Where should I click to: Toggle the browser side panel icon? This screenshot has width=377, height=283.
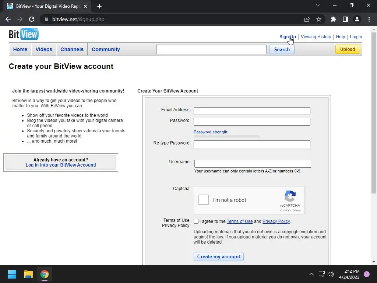click(x=345, y=19)
